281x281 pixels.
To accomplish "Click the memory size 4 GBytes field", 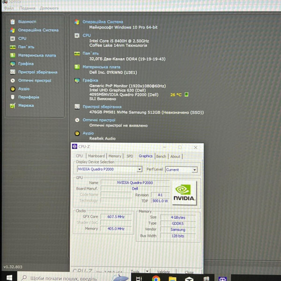I will pos(178,217).
